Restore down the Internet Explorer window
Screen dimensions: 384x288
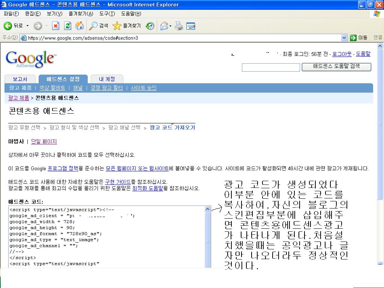370,4
